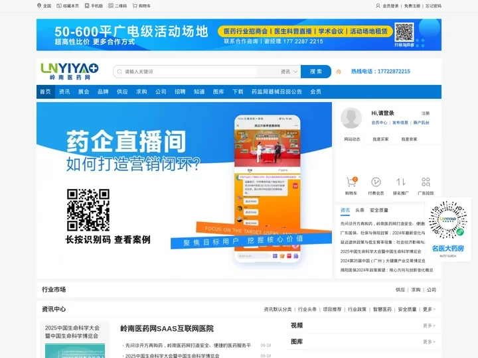478x358 pixels.
Task: Open the 购物车 cart icon in user panel
Action: (351, 182)
